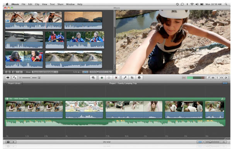The width and height of the screenshot is (232, 149).
Task: Open Show Favorites and Unmarked dropdown
Action: 45,72
